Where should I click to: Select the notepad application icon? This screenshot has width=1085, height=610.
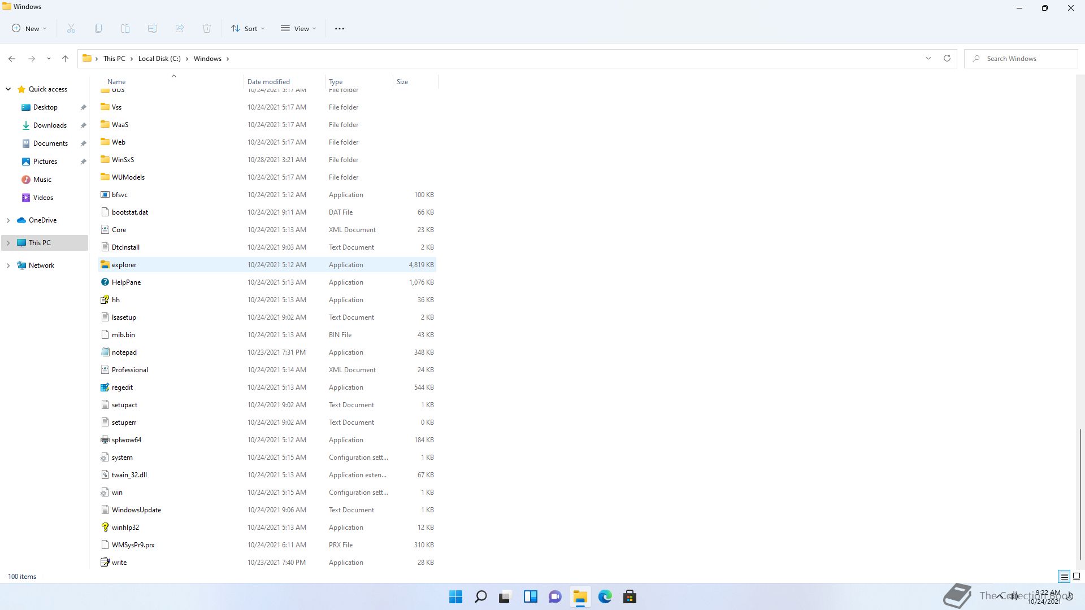coord(105,352)
